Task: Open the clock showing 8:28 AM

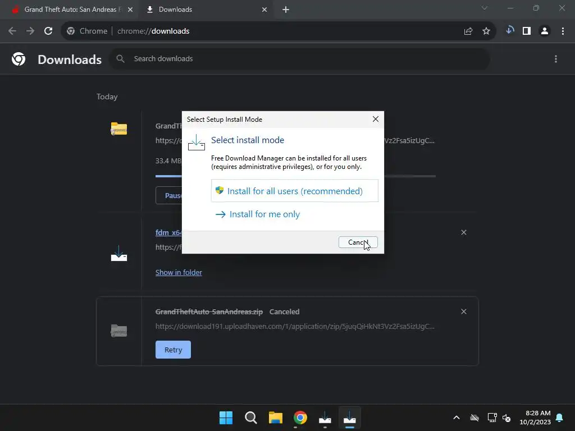Action: pos(535,418)
